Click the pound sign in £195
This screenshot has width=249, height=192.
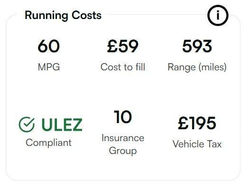[x=183, y=123]
